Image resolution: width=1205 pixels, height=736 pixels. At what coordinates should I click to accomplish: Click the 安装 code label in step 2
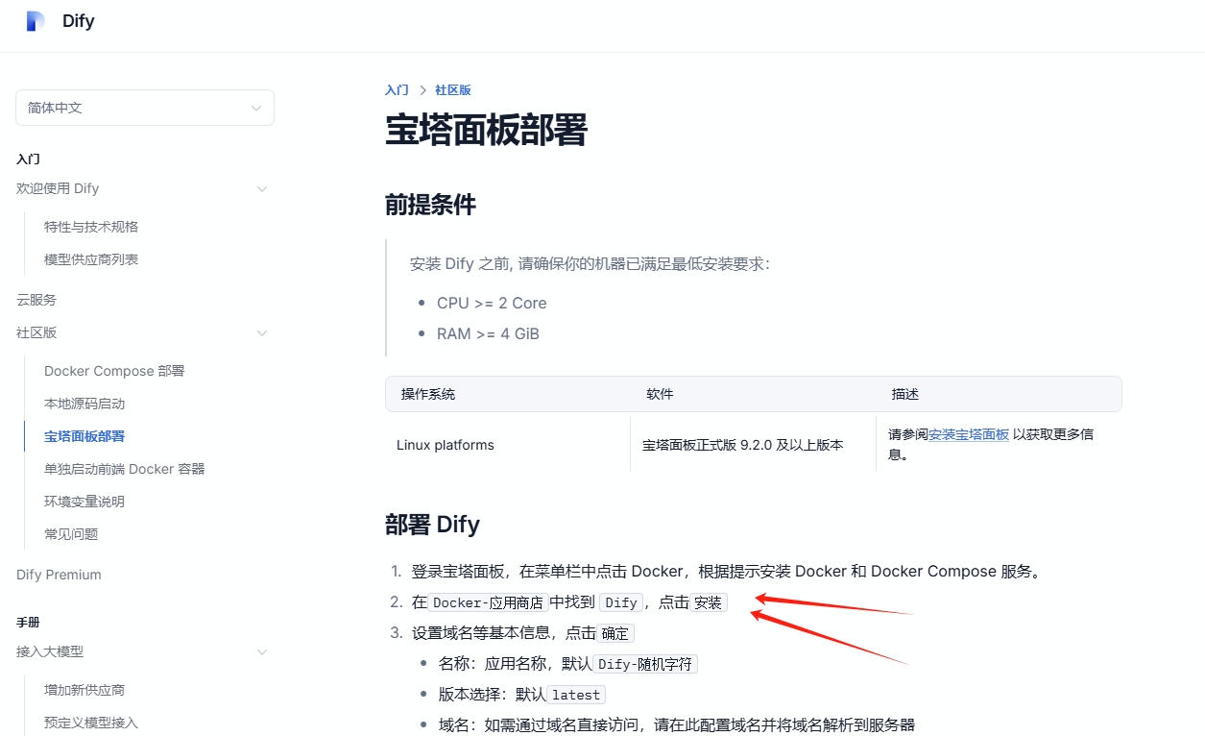709,602
